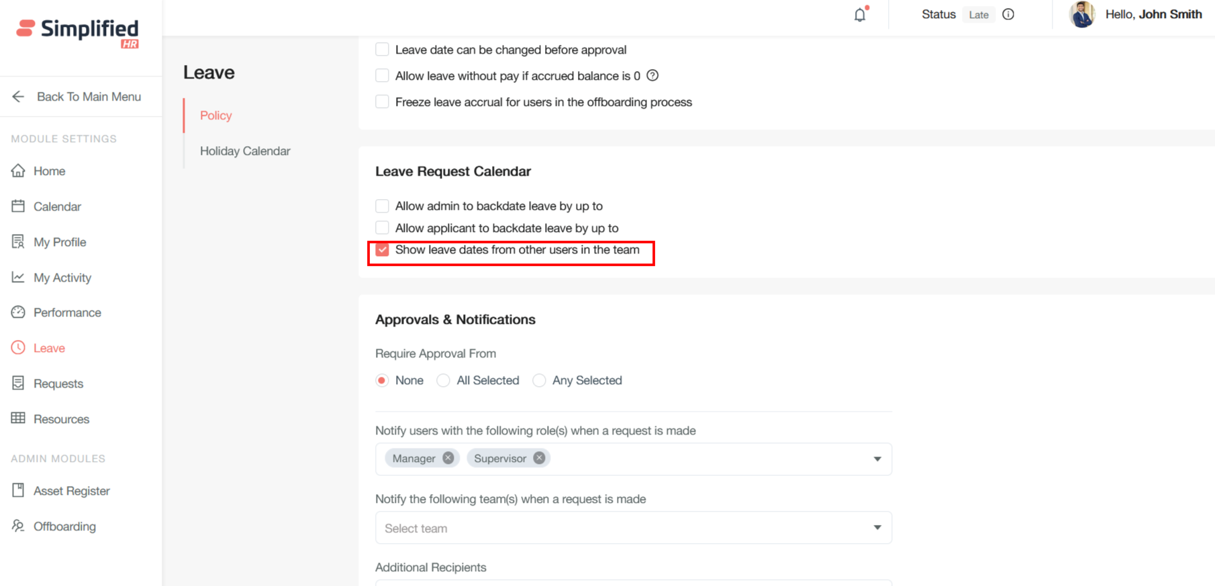Viewport: 1215px width, 586px height.
Task: Go to Requests in the sidebar
Action: 58,384
